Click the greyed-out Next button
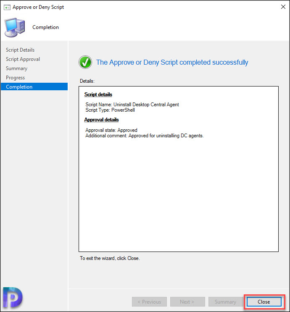The width and height of the screenshot is (290, 312). click(x=187, y=302)
